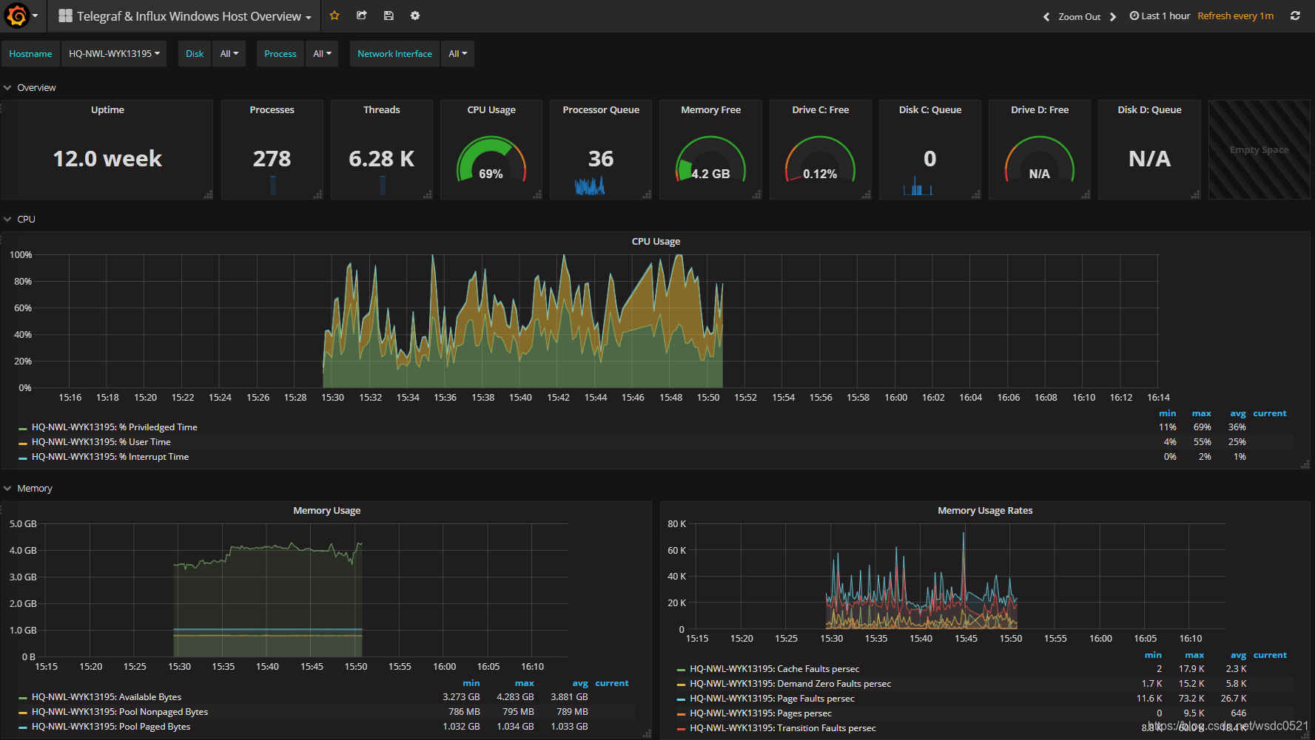Click the Zoom Out button
1315x740 pixels.
pos(1079,16)
